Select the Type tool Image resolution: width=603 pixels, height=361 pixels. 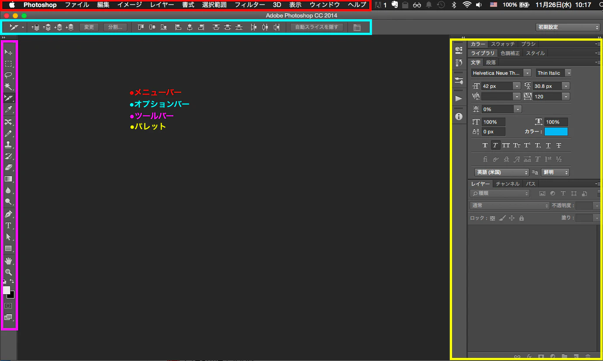pyautogui.click(x=8, y=226)
